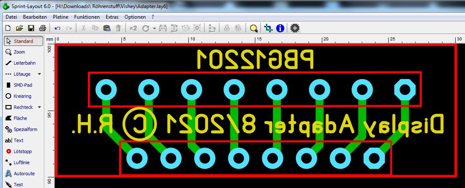Open a file with the folder icon
This screenshot has width=465, height=188.
[x=19, y=28]
